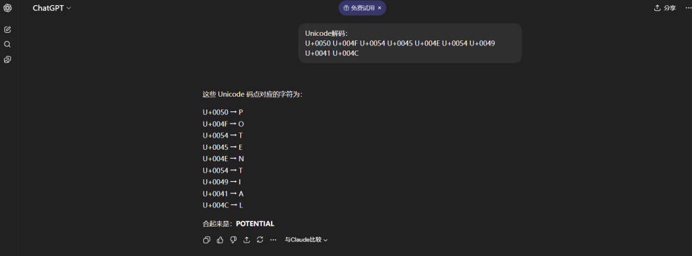Open chat search from the sidebar

click(8, 44)
